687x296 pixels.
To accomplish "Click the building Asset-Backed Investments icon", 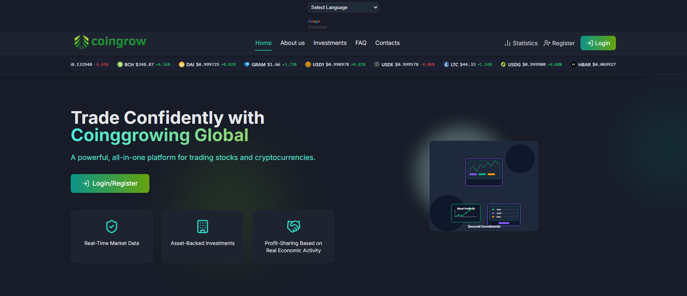I will pyautogui.click(x=203, y=227).
